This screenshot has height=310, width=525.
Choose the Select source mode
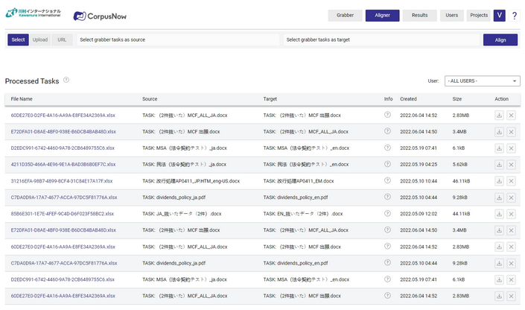[18, 40]
